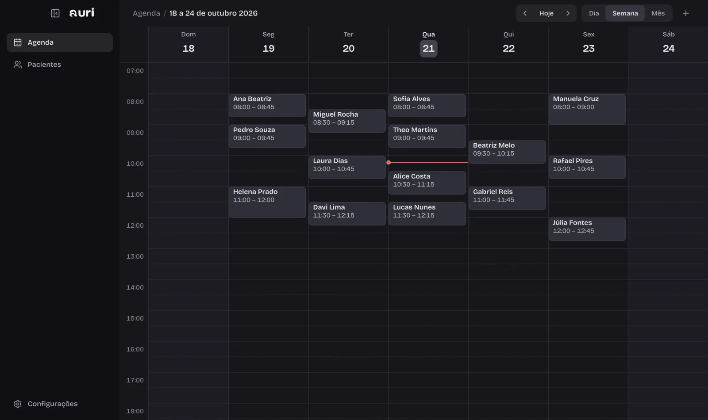708x420 pixels.
Task: Open Davi Lima 11:30 appointment
Action: pyautogui.click(x=347, y=214)
